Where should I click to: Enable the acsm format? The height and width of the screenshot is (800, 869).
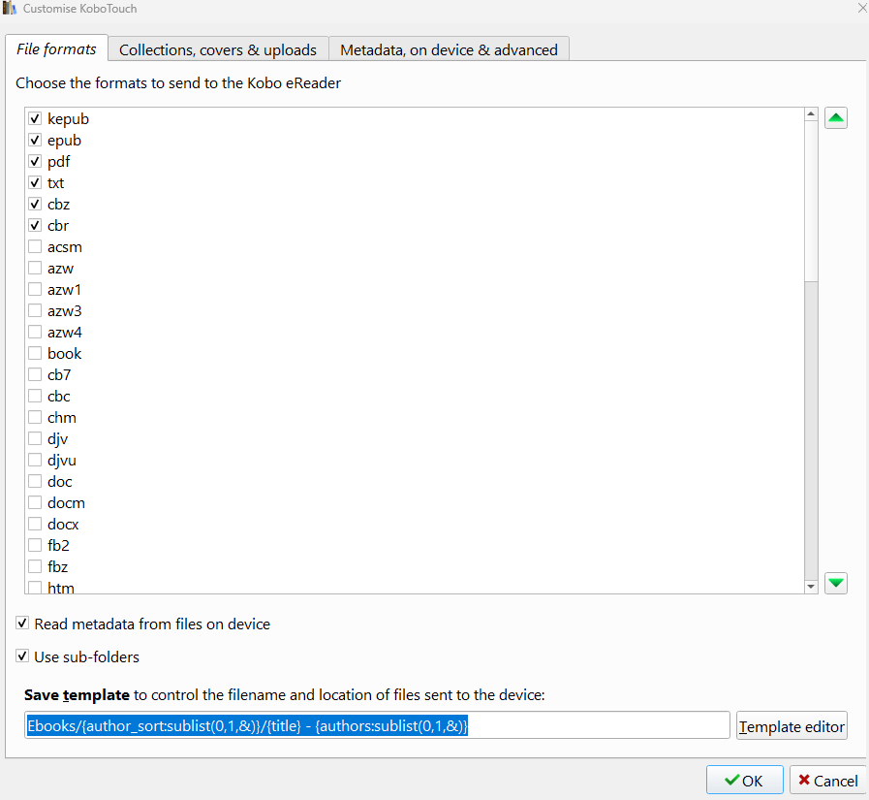(x=35, y=247)
